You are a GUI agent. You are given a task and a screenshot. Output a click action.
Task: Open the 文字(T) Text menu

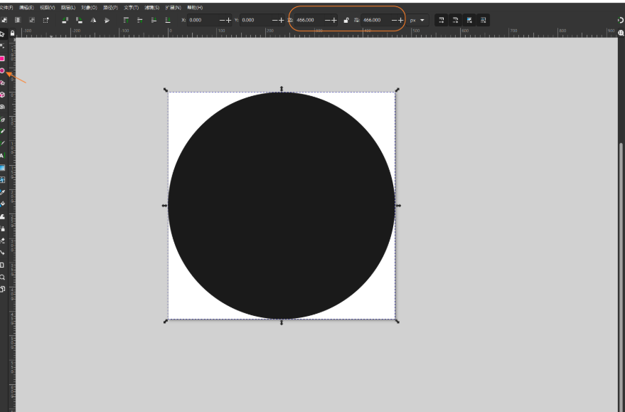[131, 8]
